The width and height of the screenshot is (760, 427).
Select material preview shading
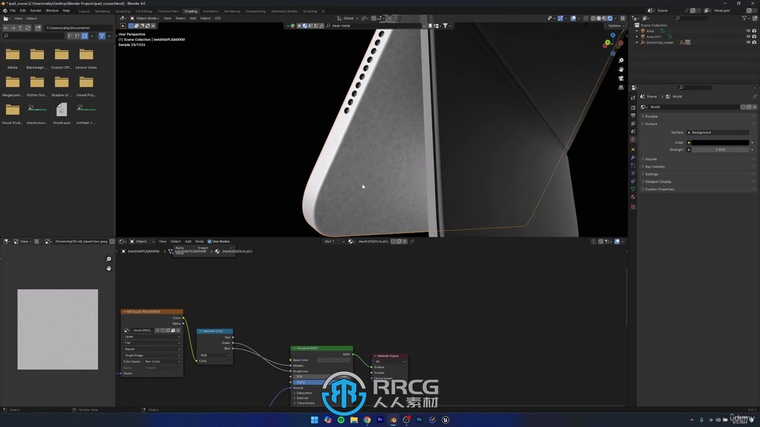tap(604, 18)
